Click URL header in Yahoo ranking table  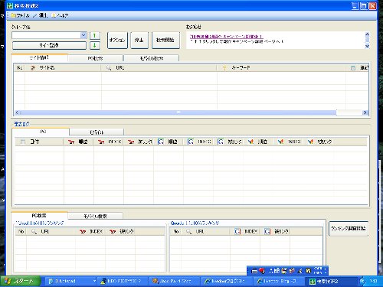pyautogui.click(x=51, y=232)
